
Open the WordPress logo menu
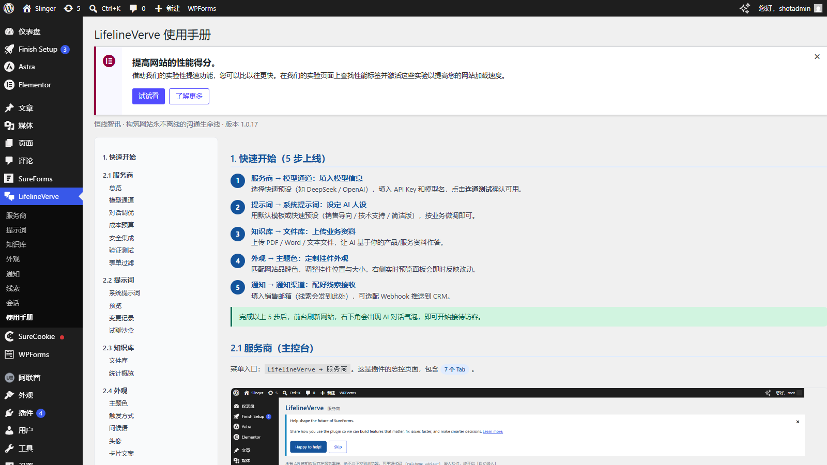coord(9,8)
